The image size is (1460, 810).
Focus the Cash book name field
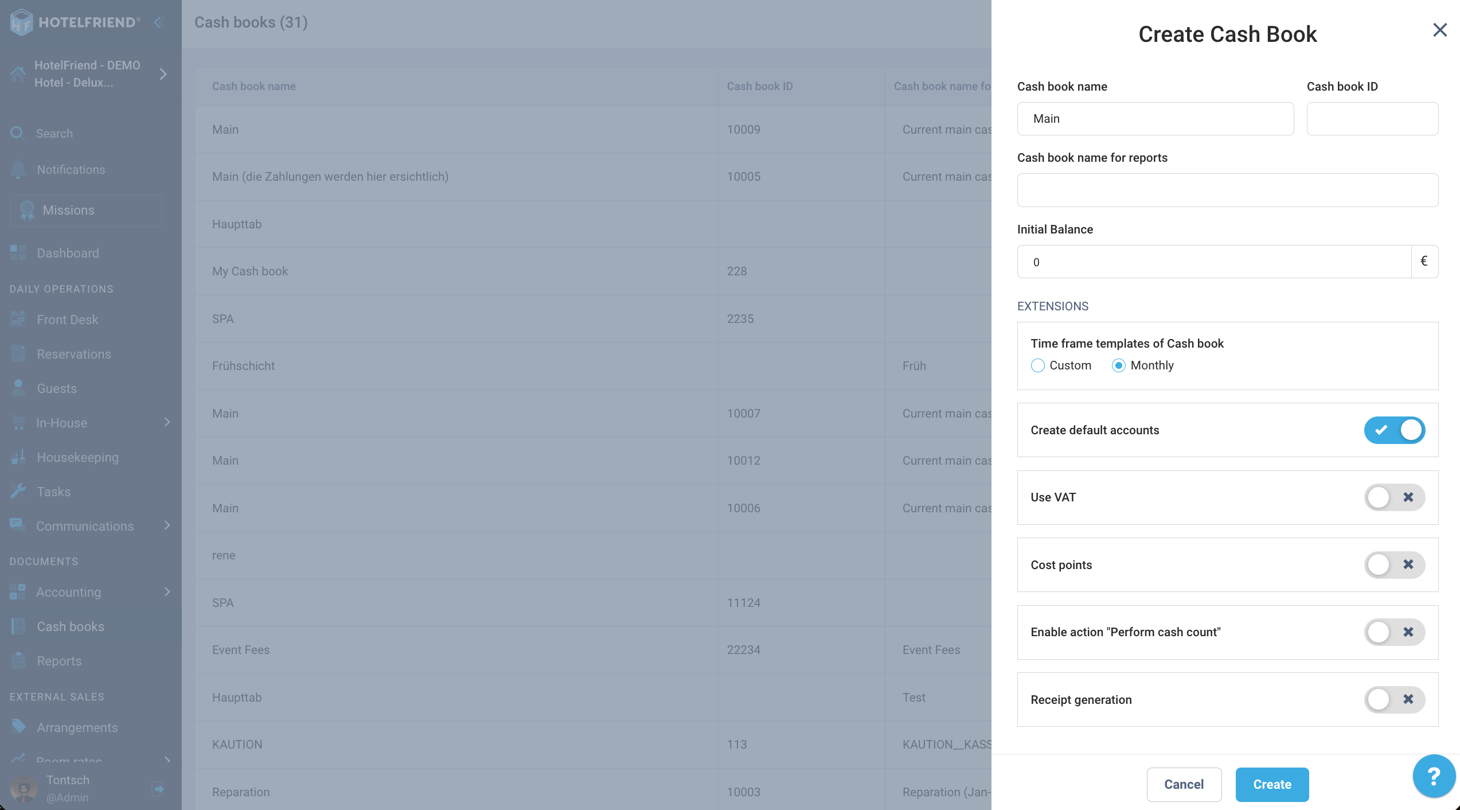point(1155,119)
